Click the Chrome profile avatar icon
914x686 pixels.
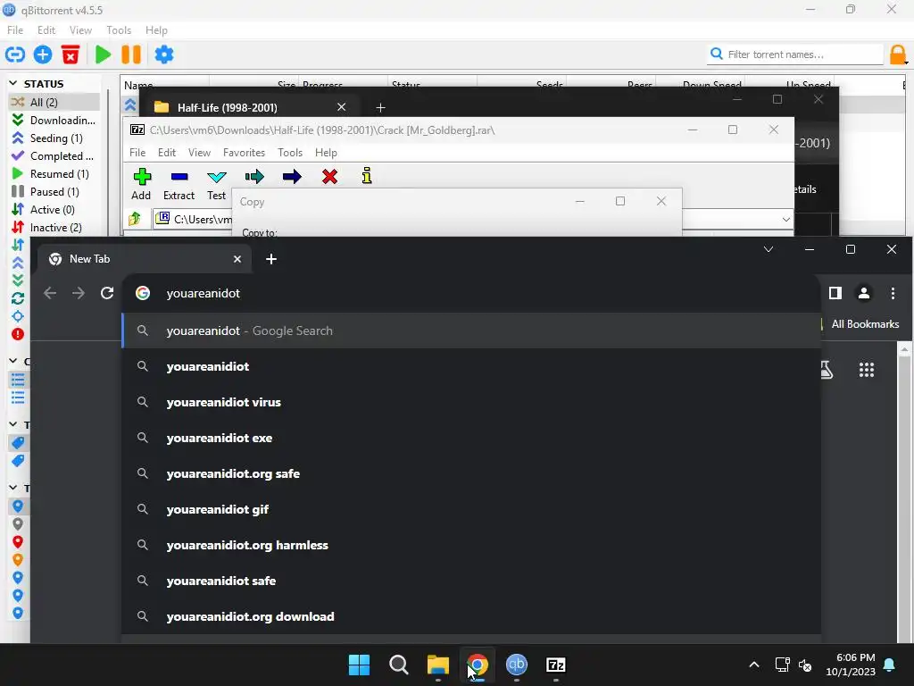(x=864, y=293)
